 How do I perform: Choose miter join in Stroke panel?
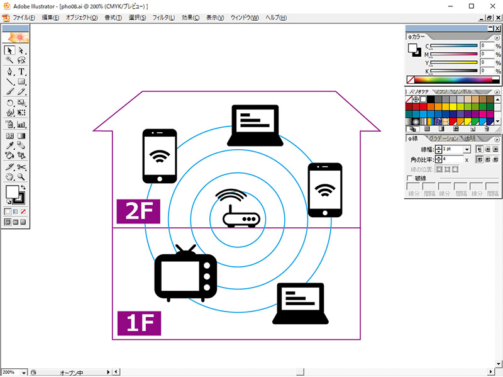pos(479,159)
